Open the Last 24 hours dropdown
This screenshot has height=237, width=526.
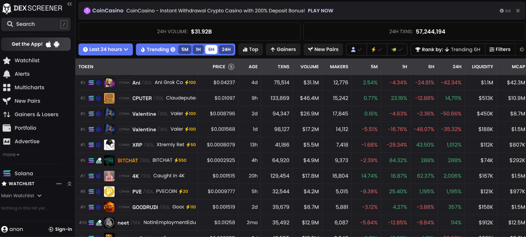click(x=106, y=49)
